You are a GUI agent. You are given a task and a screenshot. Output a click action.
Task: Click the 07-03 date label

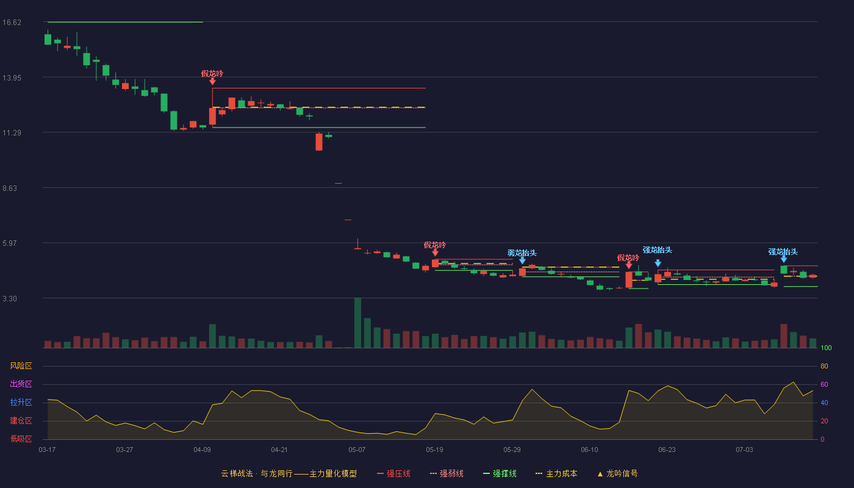tap(744, 450)
